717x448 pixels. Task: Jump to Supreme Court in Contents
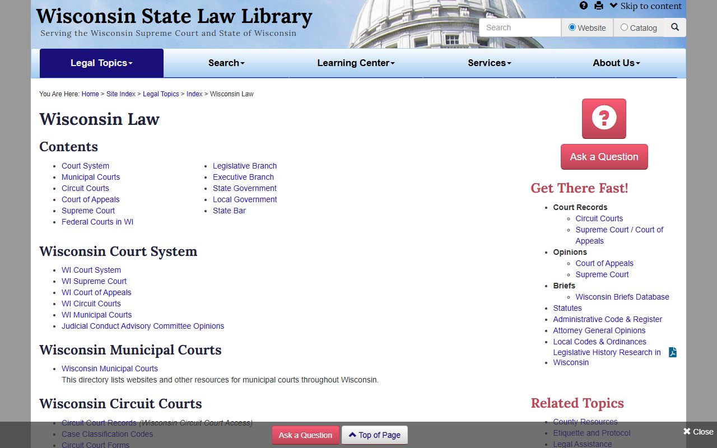(x=88, y=211)
